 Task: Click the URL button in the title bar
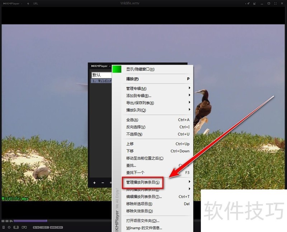coord(36,3)
